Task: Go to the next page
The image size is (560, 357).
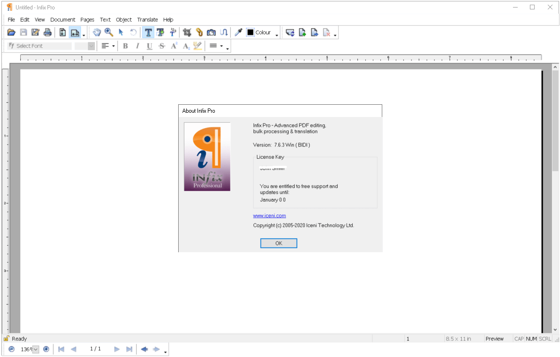Action: coord(117,349)
